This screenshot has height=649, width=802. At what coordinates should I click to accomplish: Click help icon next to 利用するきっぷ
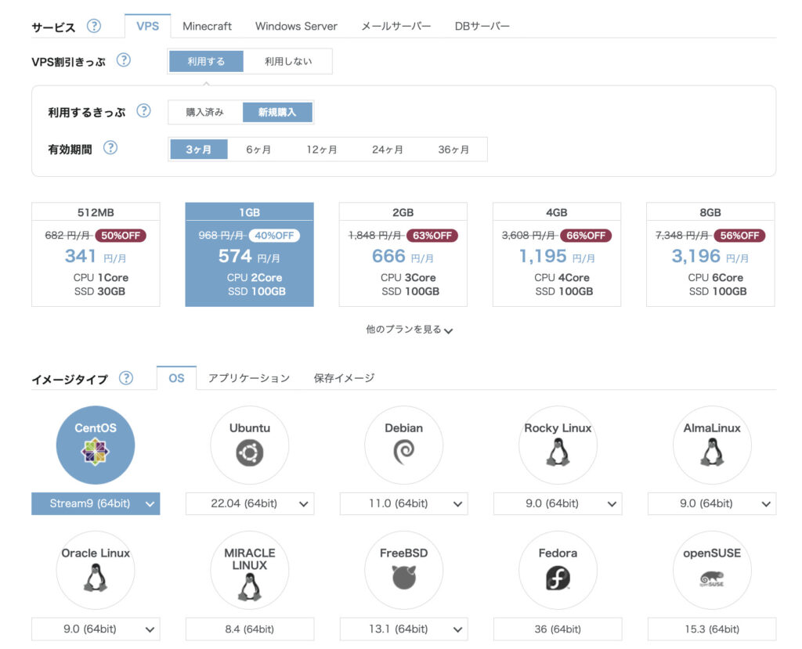point(144,111)
